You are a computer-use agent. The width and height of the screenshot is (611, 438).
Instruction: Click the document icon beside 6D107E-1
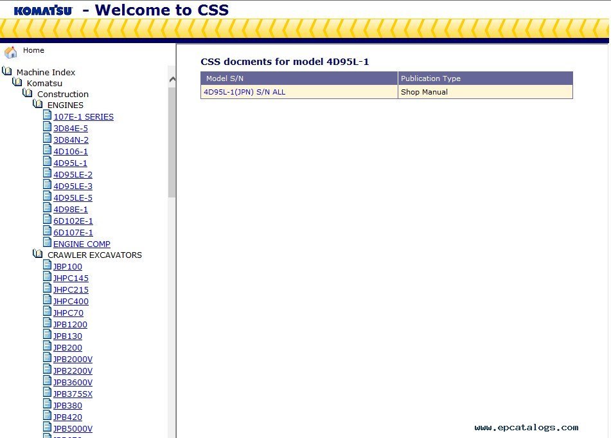click(47, 231)
